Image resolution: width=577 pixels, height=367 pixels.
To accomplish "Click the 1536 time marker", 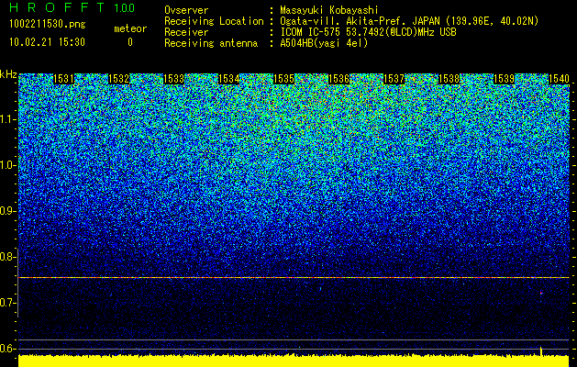I will coord(338,79).
